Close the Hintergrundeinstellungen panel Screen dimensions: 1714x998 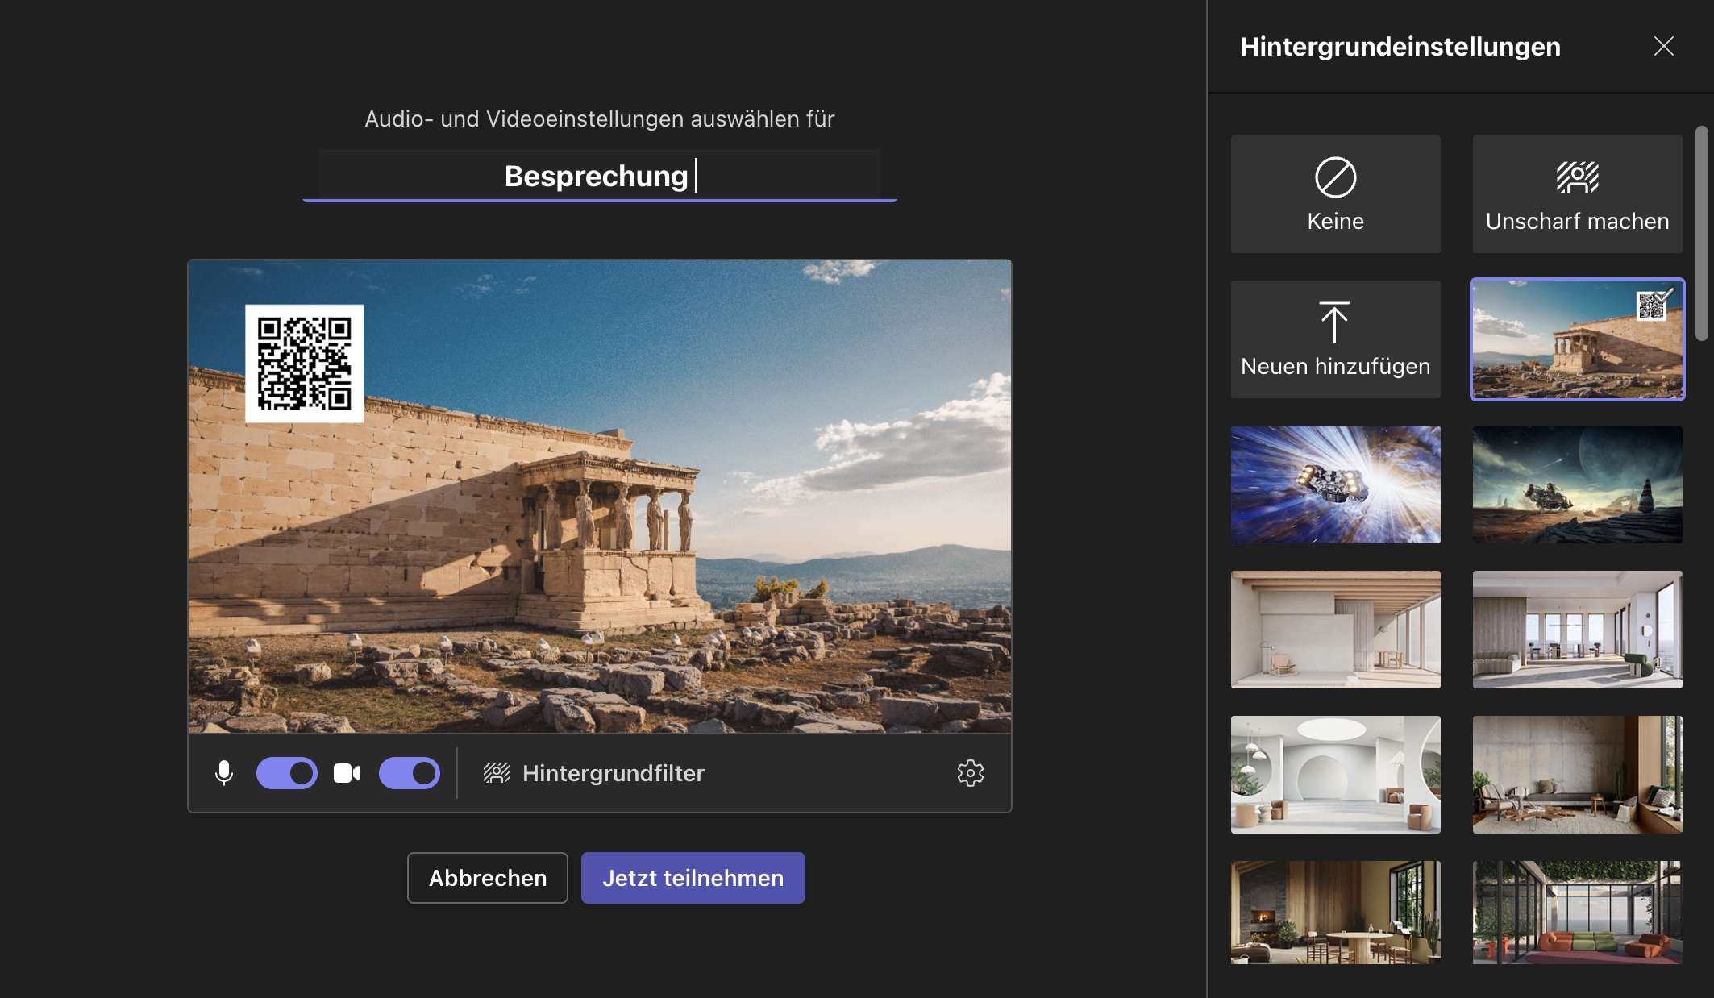(x=1663, y=46)
